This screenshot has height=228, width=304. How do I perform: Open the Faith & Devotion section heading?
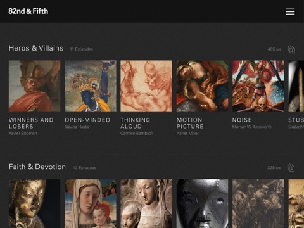[x=37, y=167]
